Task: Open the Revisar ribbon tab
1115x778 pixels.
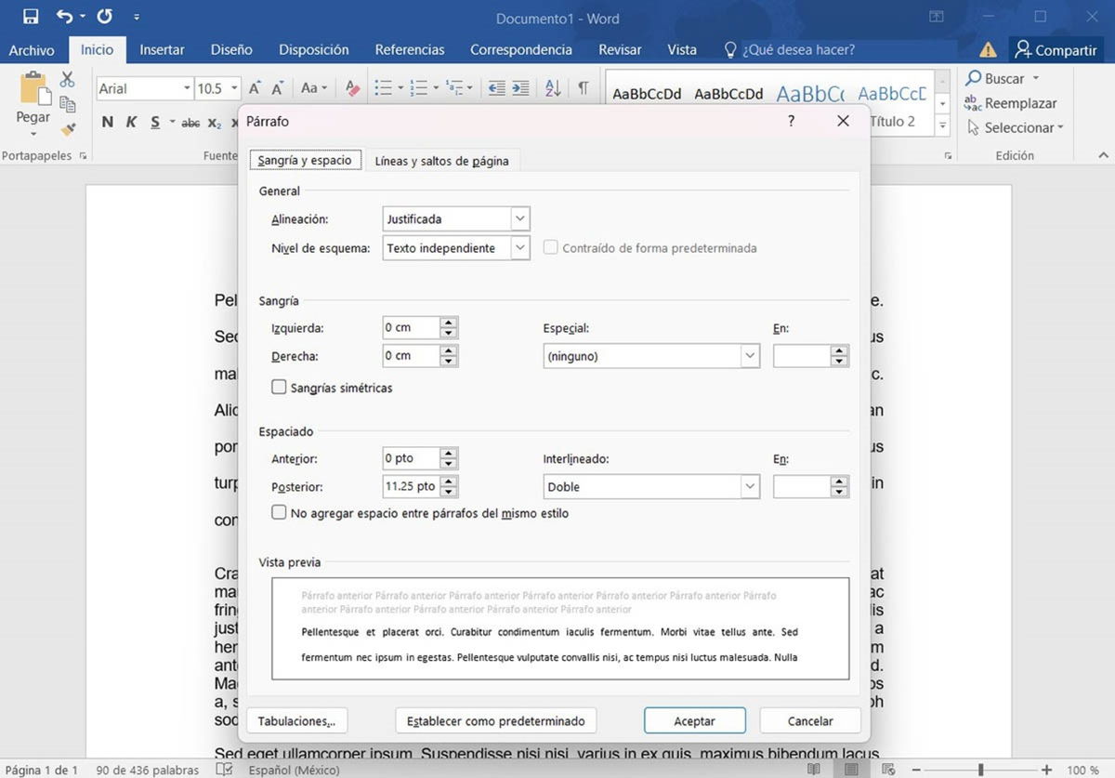Action: (619, 49)
